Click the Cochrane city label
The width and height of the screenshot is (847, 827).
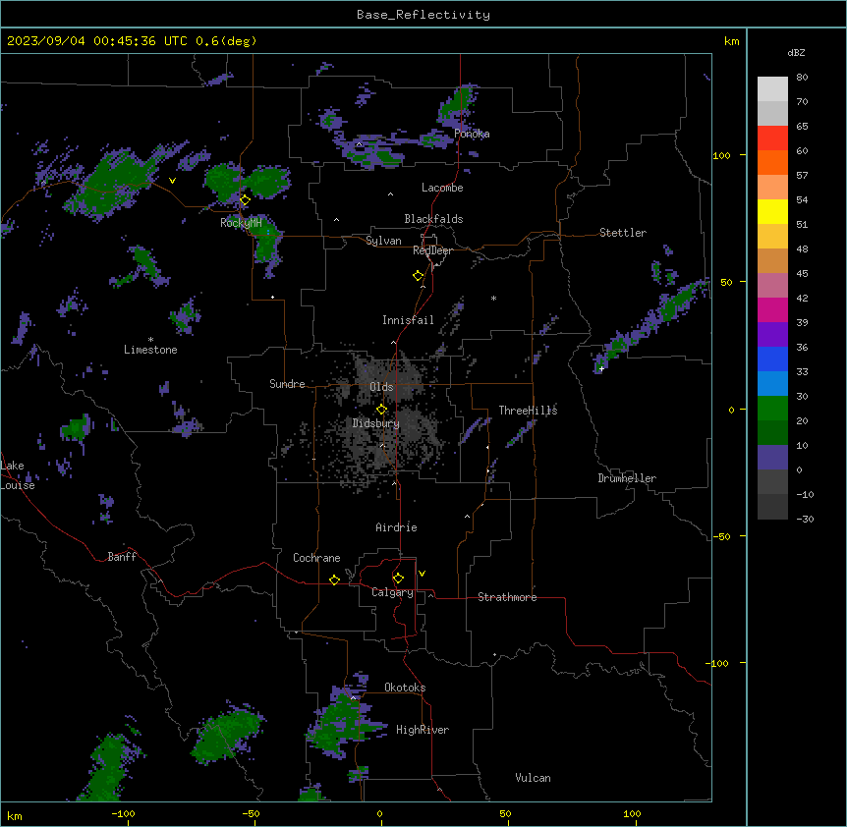[316, 558]
